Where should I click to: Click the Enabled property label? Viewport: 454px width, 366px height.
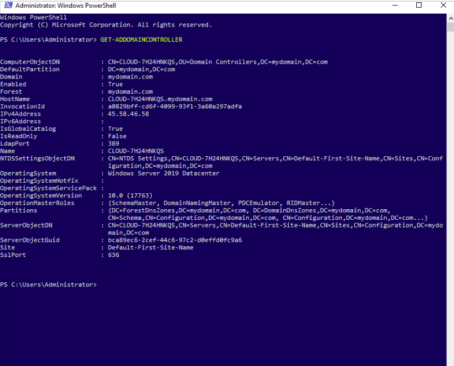pyautogui.click(x=13, y=84)
